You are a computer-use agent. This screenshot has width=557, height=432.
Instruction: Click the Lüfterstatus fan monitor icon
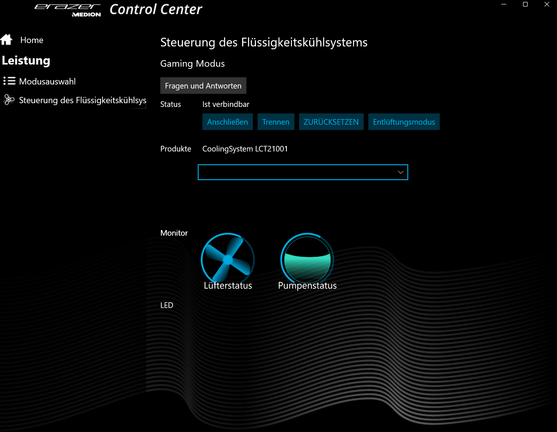pos(228,259)
